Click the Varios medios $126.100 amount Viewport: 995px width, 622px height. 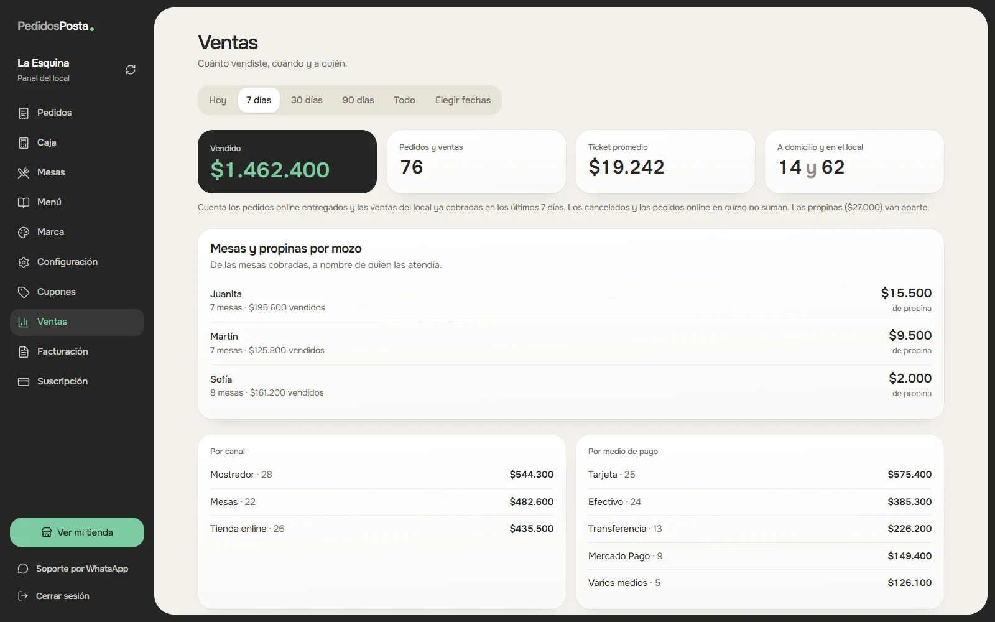click(x=909, y=583)
